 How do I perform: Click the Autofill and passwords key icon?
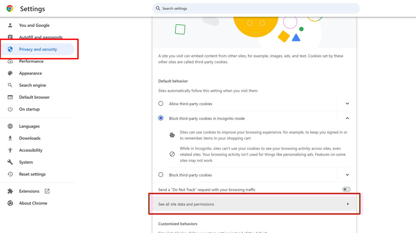click(x=10, y=37)
